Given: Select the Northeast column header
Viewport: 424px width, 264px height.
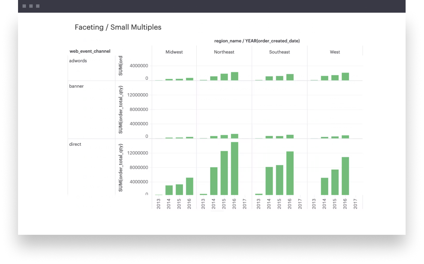Looking at the screenshot, I should pyautogui.click(x=224, y=52).
